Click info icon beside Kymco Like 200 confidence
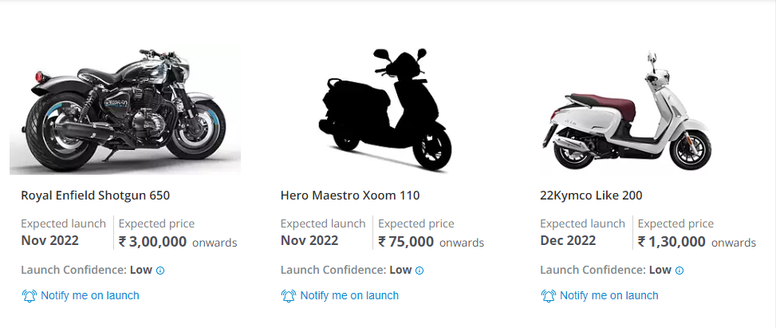The width and height of the screenshot is (776, 328). point(679,271)
